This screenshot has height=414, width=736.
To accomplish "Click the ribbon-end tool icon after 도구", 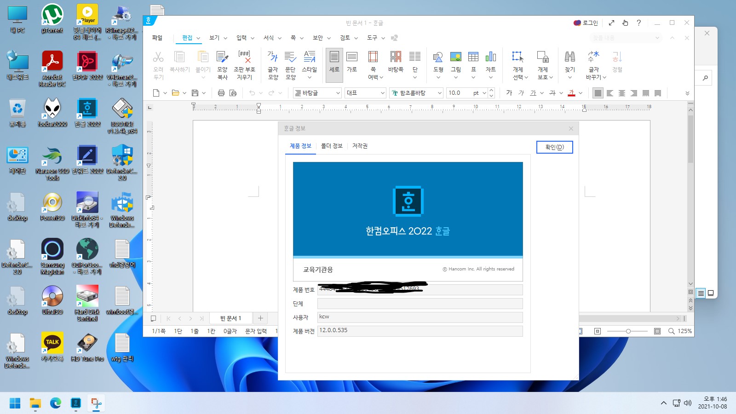I will point(394,38).
